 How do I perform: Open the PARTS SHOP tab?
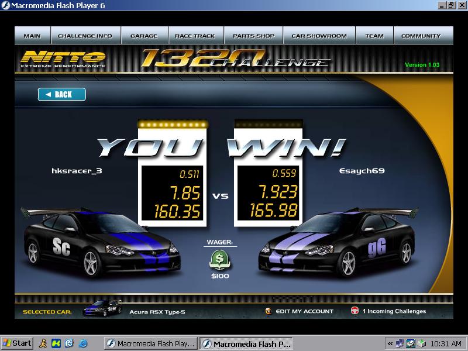pyautogui.click(x=253, y=36)
